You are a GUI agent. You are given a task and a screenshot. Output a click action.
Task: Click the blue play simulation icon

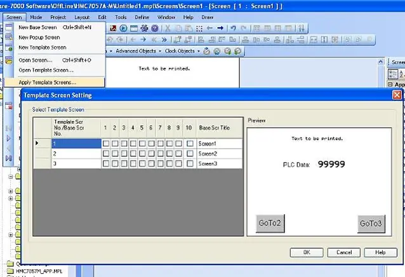tap(123, 28)
